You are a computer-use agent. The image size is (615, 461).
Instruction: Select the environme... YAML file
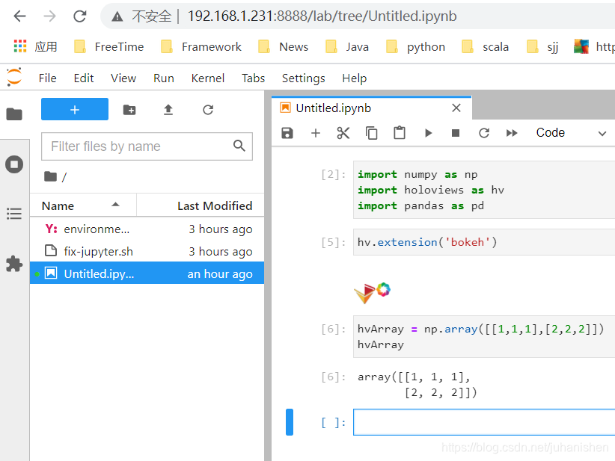pyautogui.click(x=147, y=229)
